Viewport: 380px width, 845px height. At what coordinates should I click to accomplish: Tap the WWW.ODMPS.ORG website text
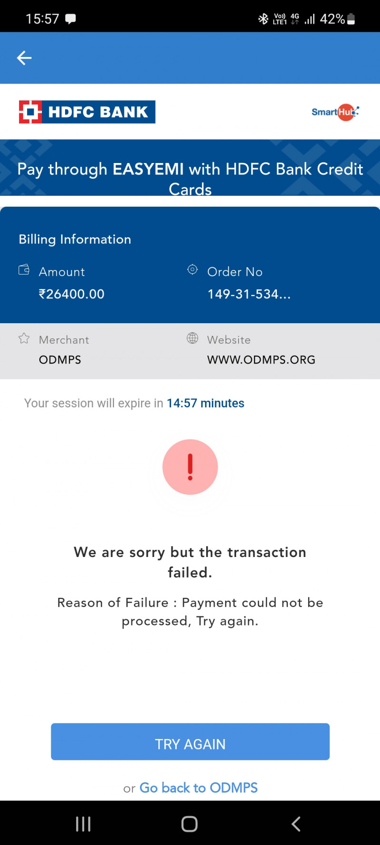point(261,360)
